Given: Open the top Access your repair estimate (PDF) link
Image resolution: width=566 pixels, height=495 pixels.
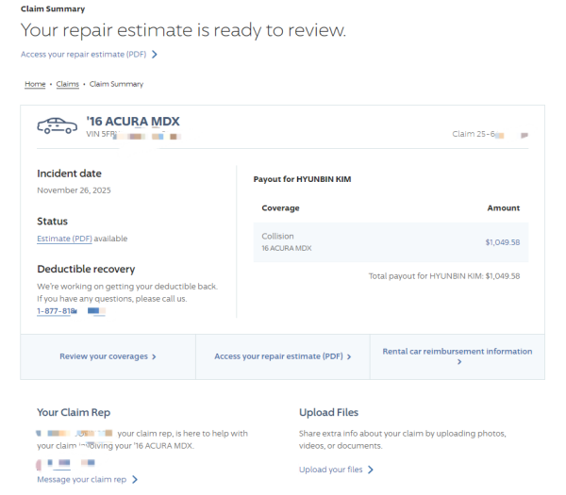Looking at the screenshot, I should pos(83,55).
